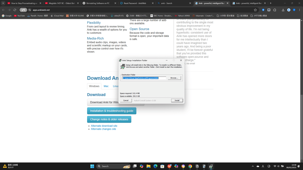Open the Windows tab on download section

[94, 86]
